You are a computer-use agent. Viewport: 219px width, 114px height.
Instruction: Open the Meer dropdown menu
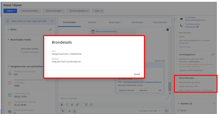(98, 11)
